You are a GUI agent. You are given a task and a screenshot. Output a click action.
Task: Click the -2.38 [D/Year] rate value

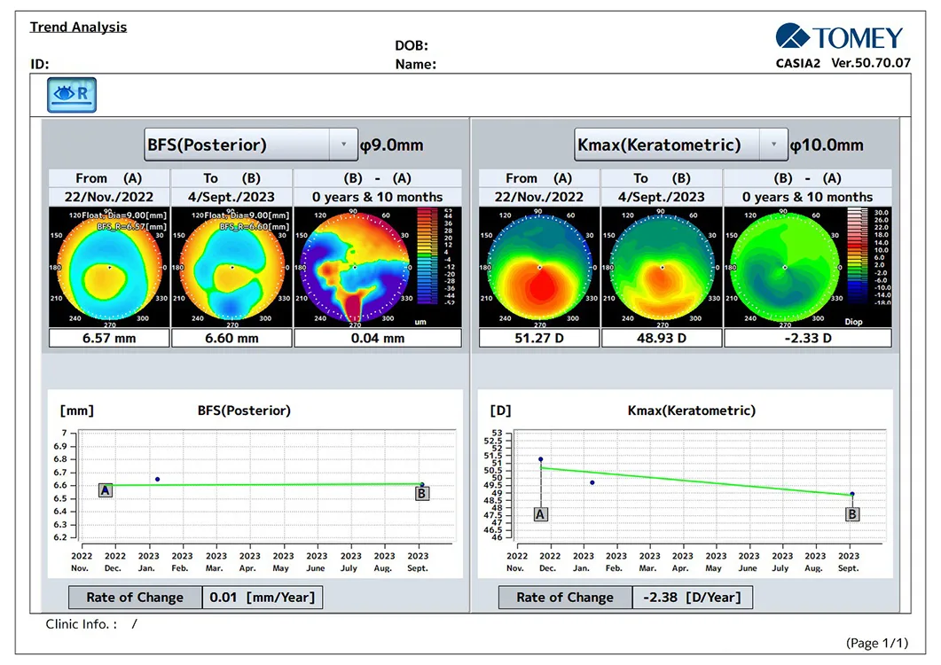693,598
